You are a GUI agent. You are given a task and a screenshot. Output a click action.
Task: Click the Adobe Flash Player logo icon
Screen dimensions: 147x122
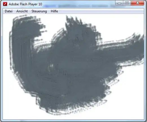5,4
